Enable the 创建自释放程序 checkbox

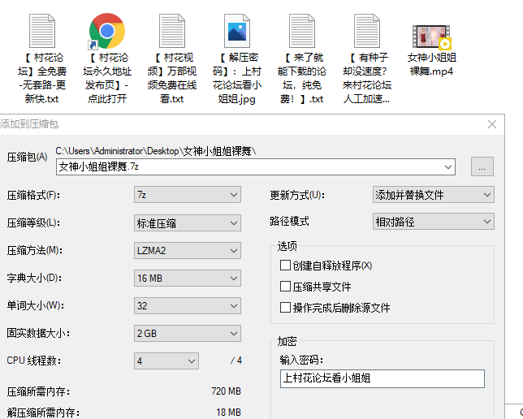(285, 266)
